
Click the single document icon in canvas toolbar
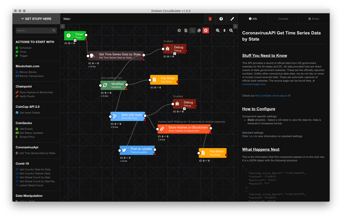coord(186,30)
